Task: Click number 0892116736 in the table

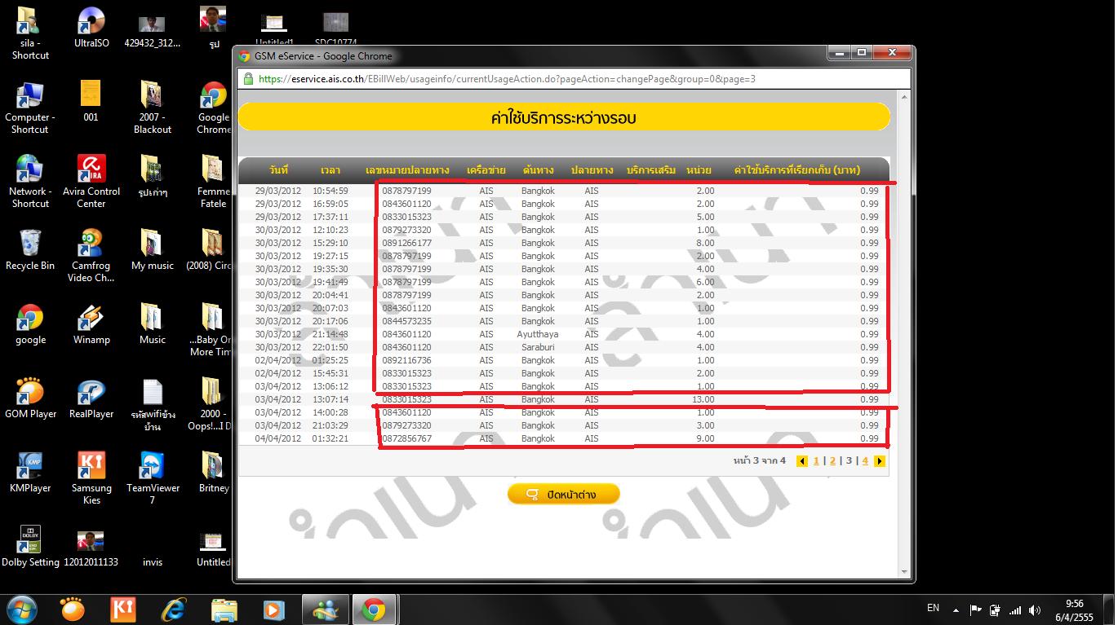Action: 406,360
